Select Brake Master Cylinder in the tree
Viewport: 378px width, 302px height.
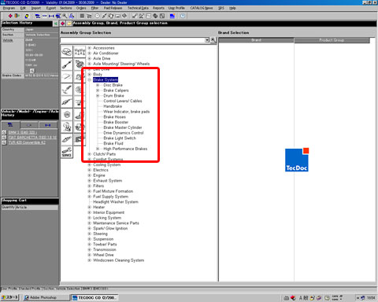point(123,127)
